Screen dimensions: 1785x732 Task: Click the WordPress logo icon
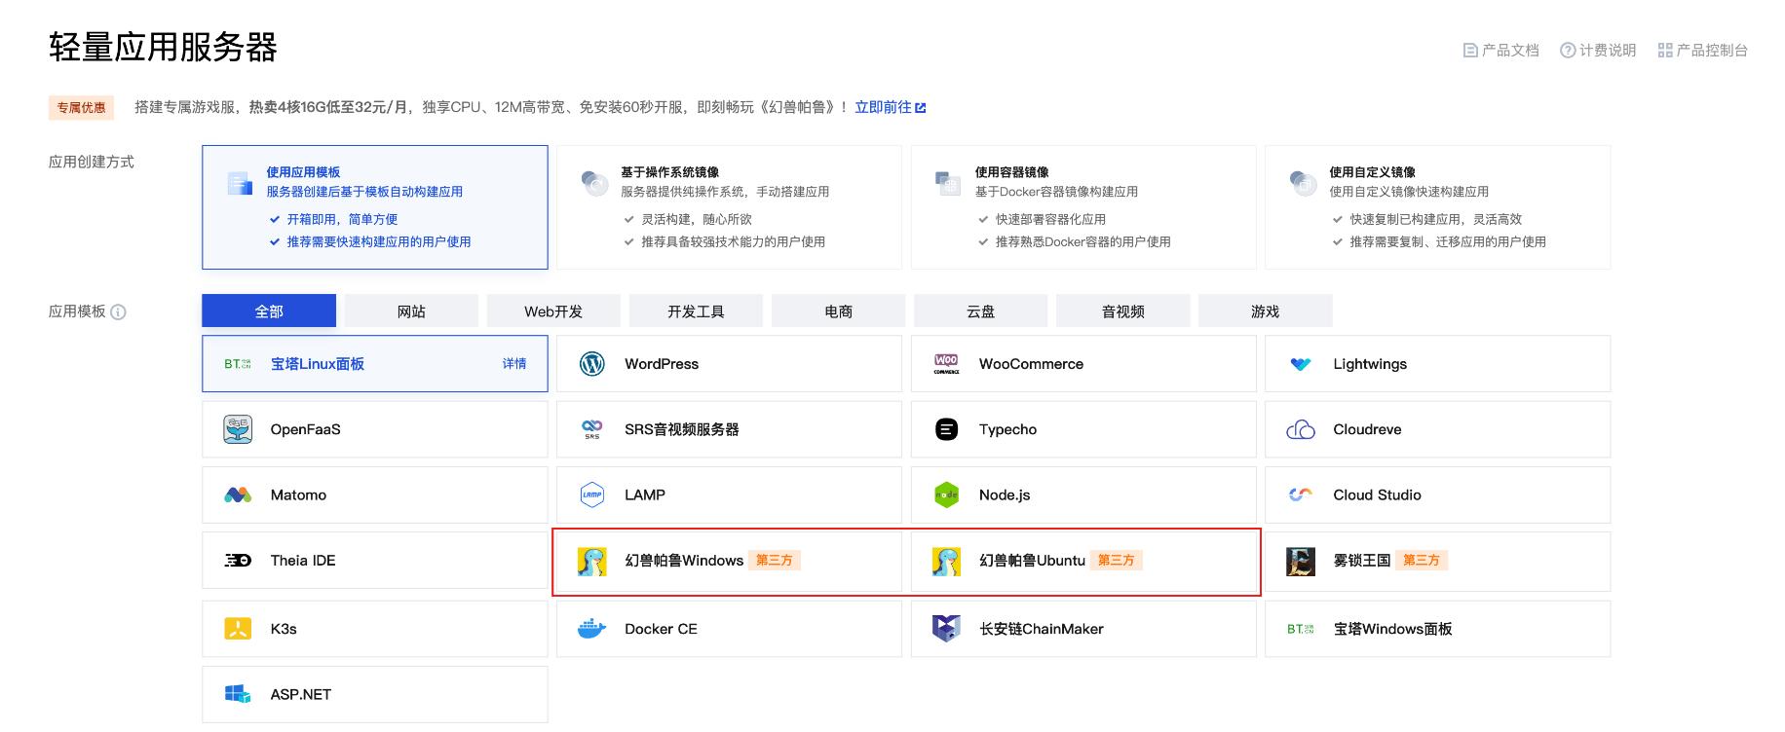(x=592, y=364)
